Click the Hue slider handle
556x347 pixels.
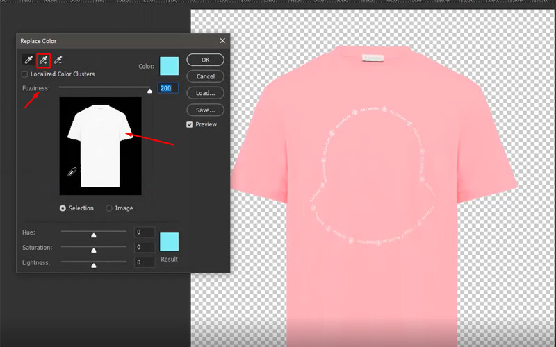tap(94, 235)
